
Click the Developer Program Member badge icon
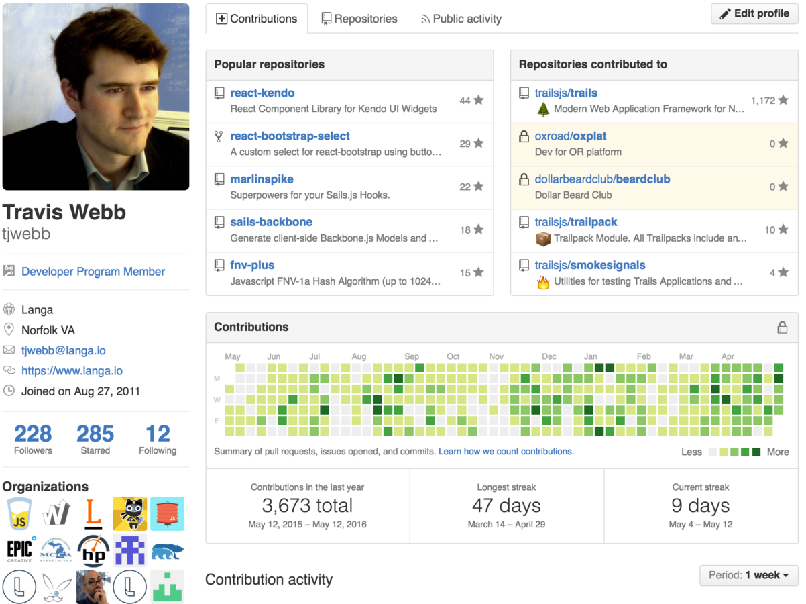pyautogui.click(x=9, y=271)
